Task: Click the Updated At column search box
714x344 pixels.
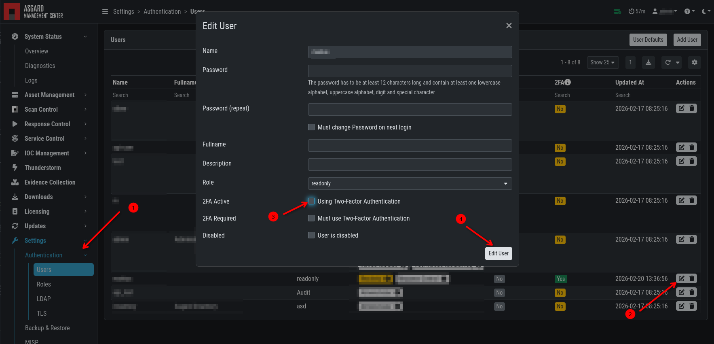Action: coord(643,95)
